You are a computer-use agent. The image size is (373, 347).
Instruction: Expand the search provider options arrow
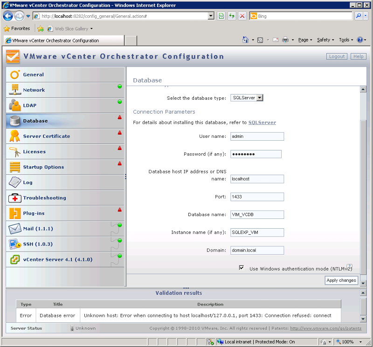(366, 16)
